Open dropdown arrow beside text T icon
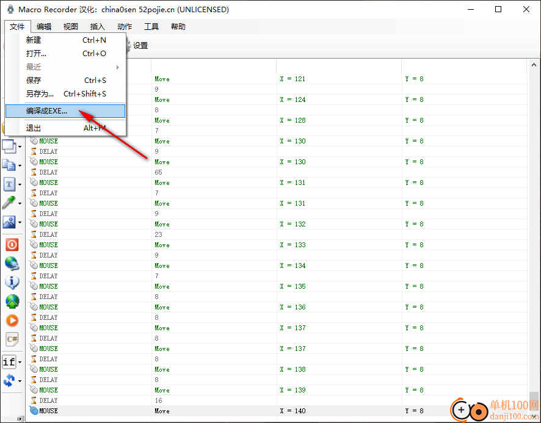 pos(20,184)
